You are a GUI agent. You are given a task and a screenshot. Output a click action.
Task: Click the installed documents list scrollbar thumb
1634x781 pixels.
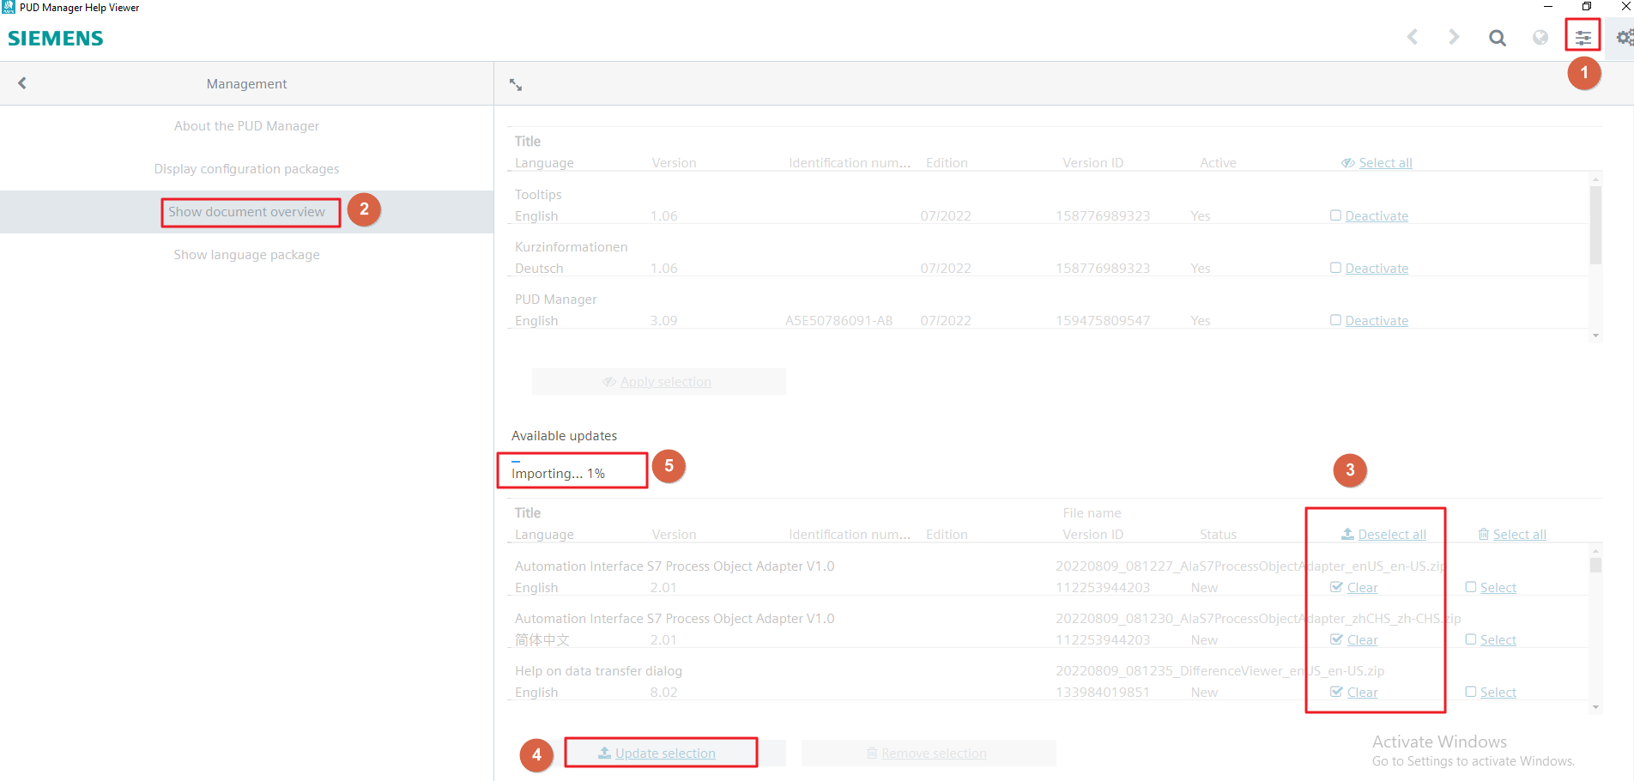pos(1595,225)
